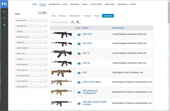Switch to the Handgun tab
This screenshot has width=170, height=111.
coord(88,16)
